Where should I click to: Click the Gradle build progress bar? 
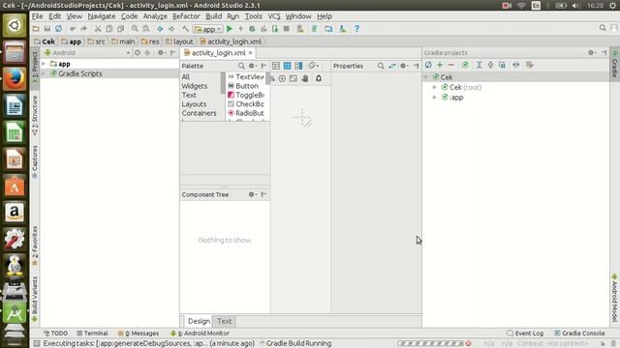point(430,344)
